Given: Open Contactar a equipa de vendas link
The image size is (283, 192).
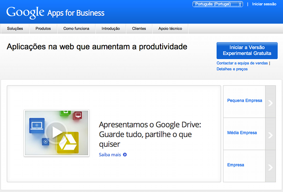Looking at the screenshot, I should click(242, 63).
